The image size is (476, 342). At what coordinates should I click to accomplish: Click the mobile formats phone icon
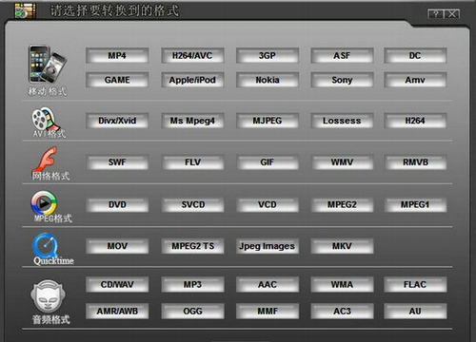47,65
